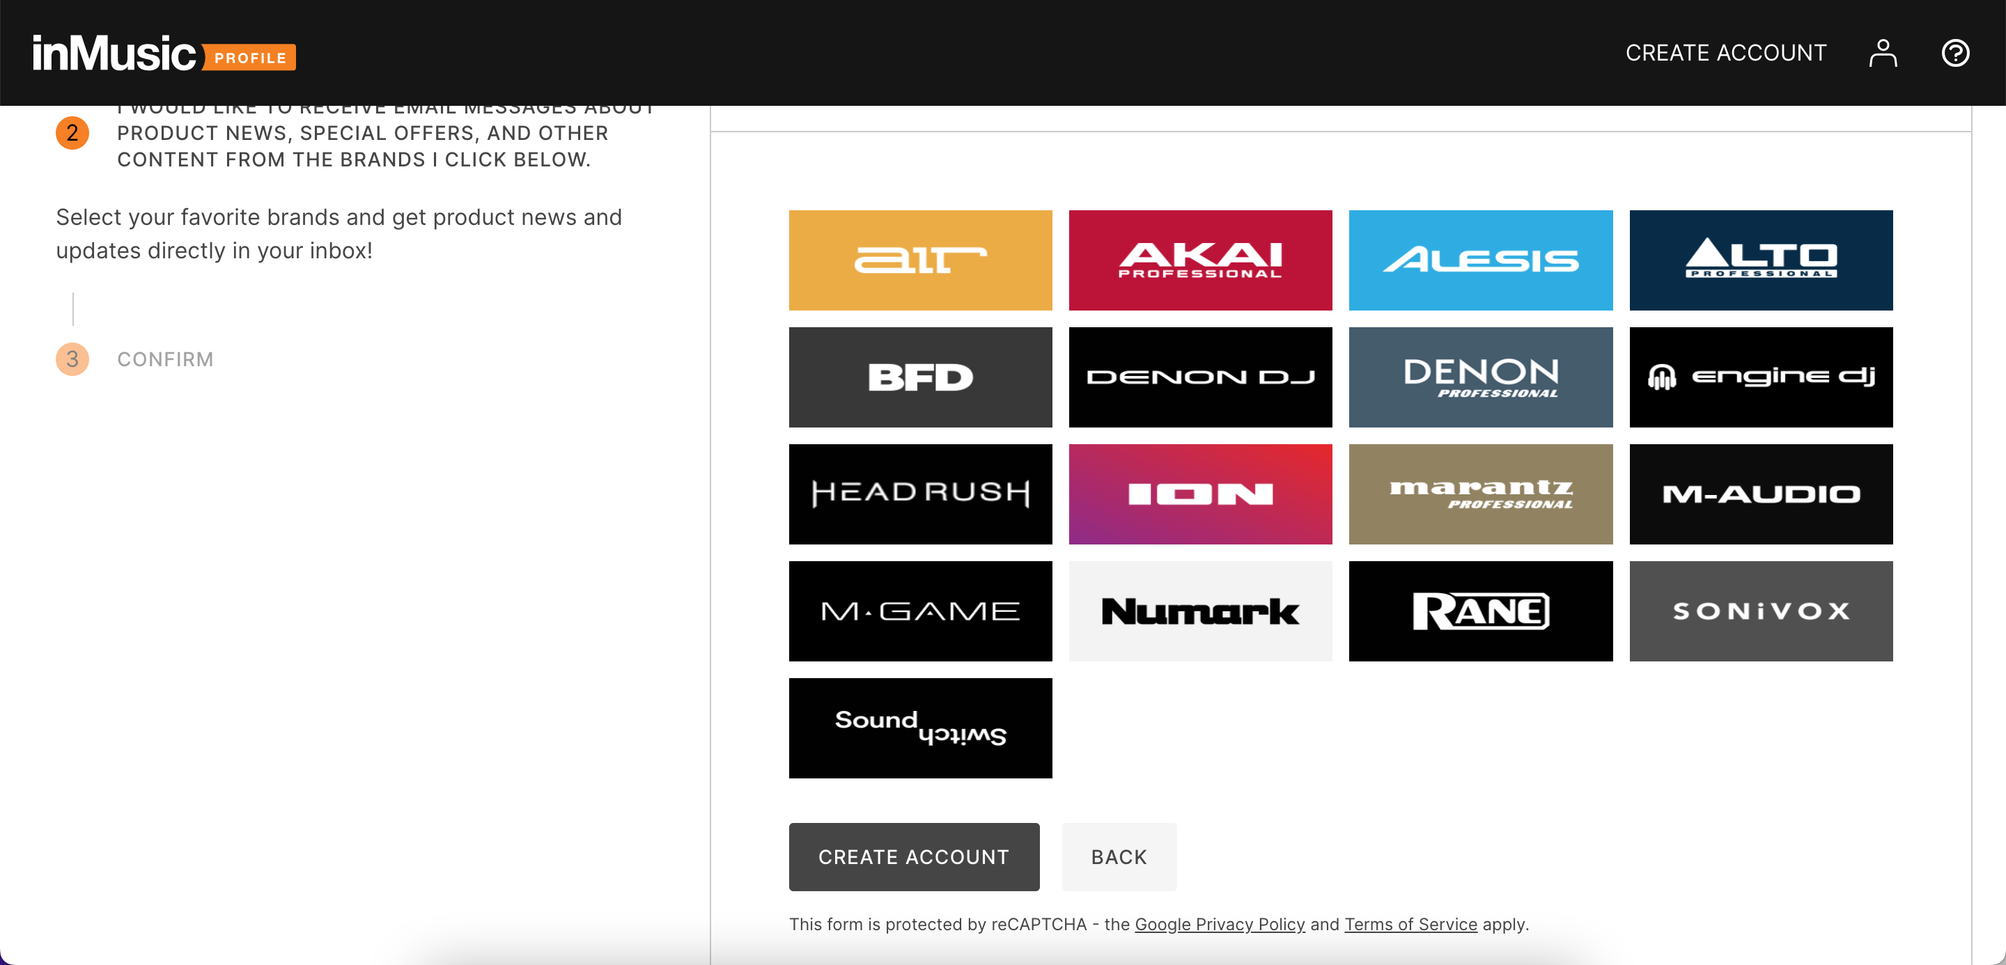The width and height of the screenshot is (2006, 965).
Task: Pick the Numark brand tile
Action: [x=1200, y=611]
